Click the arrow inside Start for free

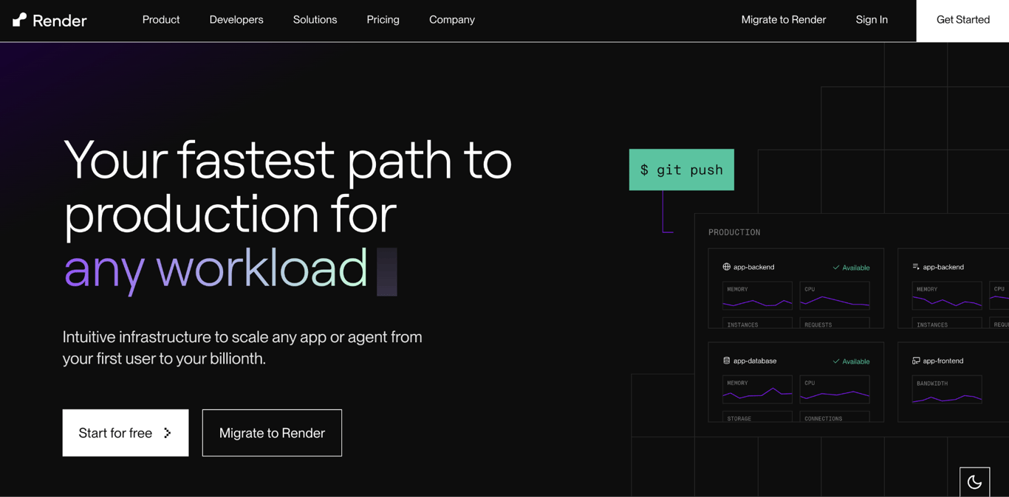point(168,433)
